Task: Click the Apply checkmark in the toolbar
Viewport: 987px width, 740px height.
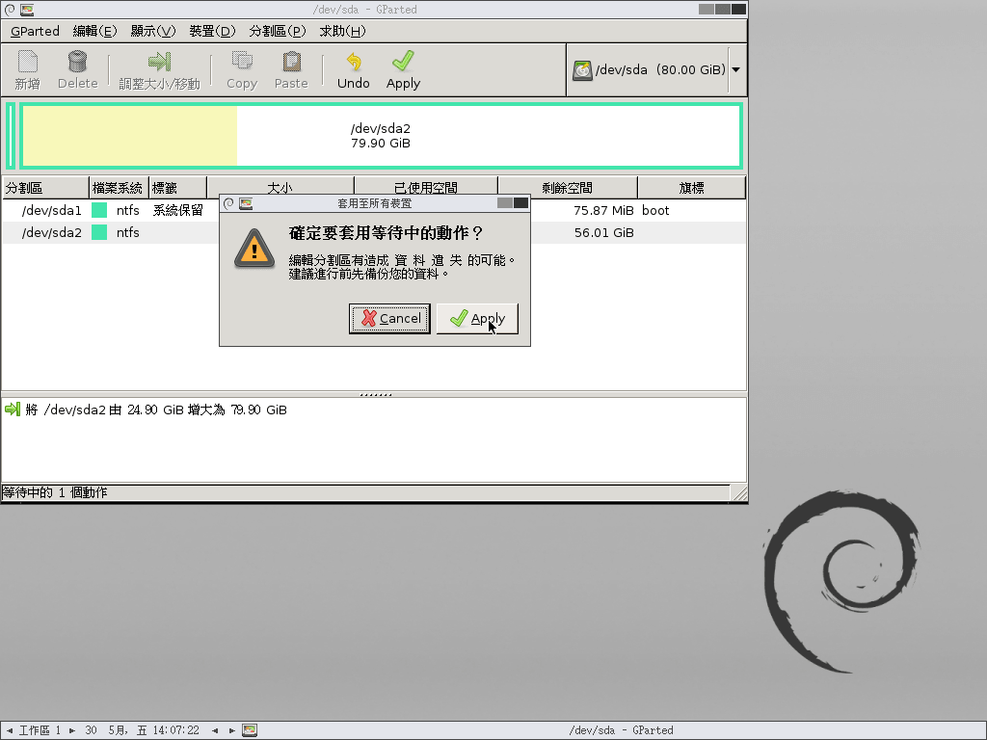Action: (x=403, y=63)
